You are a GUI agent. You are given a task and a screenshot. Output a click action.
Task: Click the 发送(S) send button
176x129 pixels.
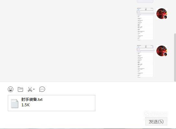click(x=156, y=121)
